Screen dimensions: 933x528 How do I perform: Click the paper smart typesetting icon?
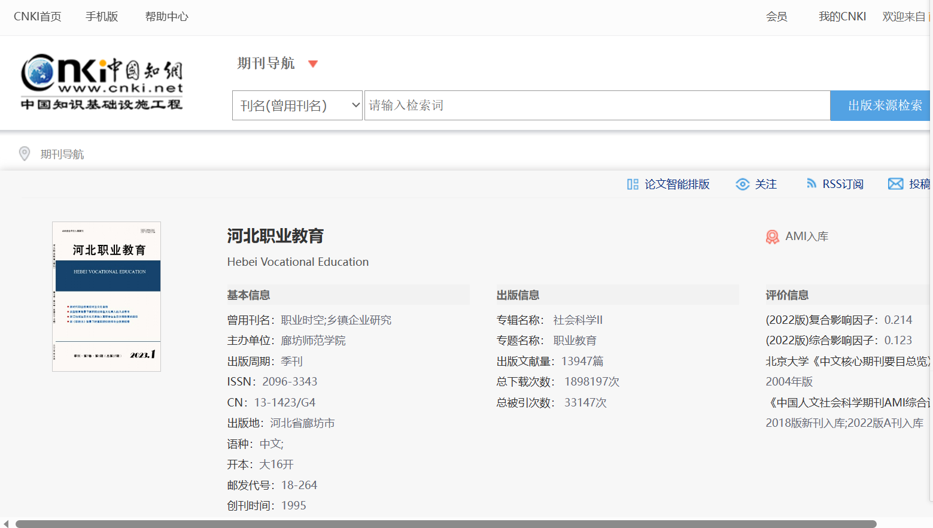coord(633,184)
